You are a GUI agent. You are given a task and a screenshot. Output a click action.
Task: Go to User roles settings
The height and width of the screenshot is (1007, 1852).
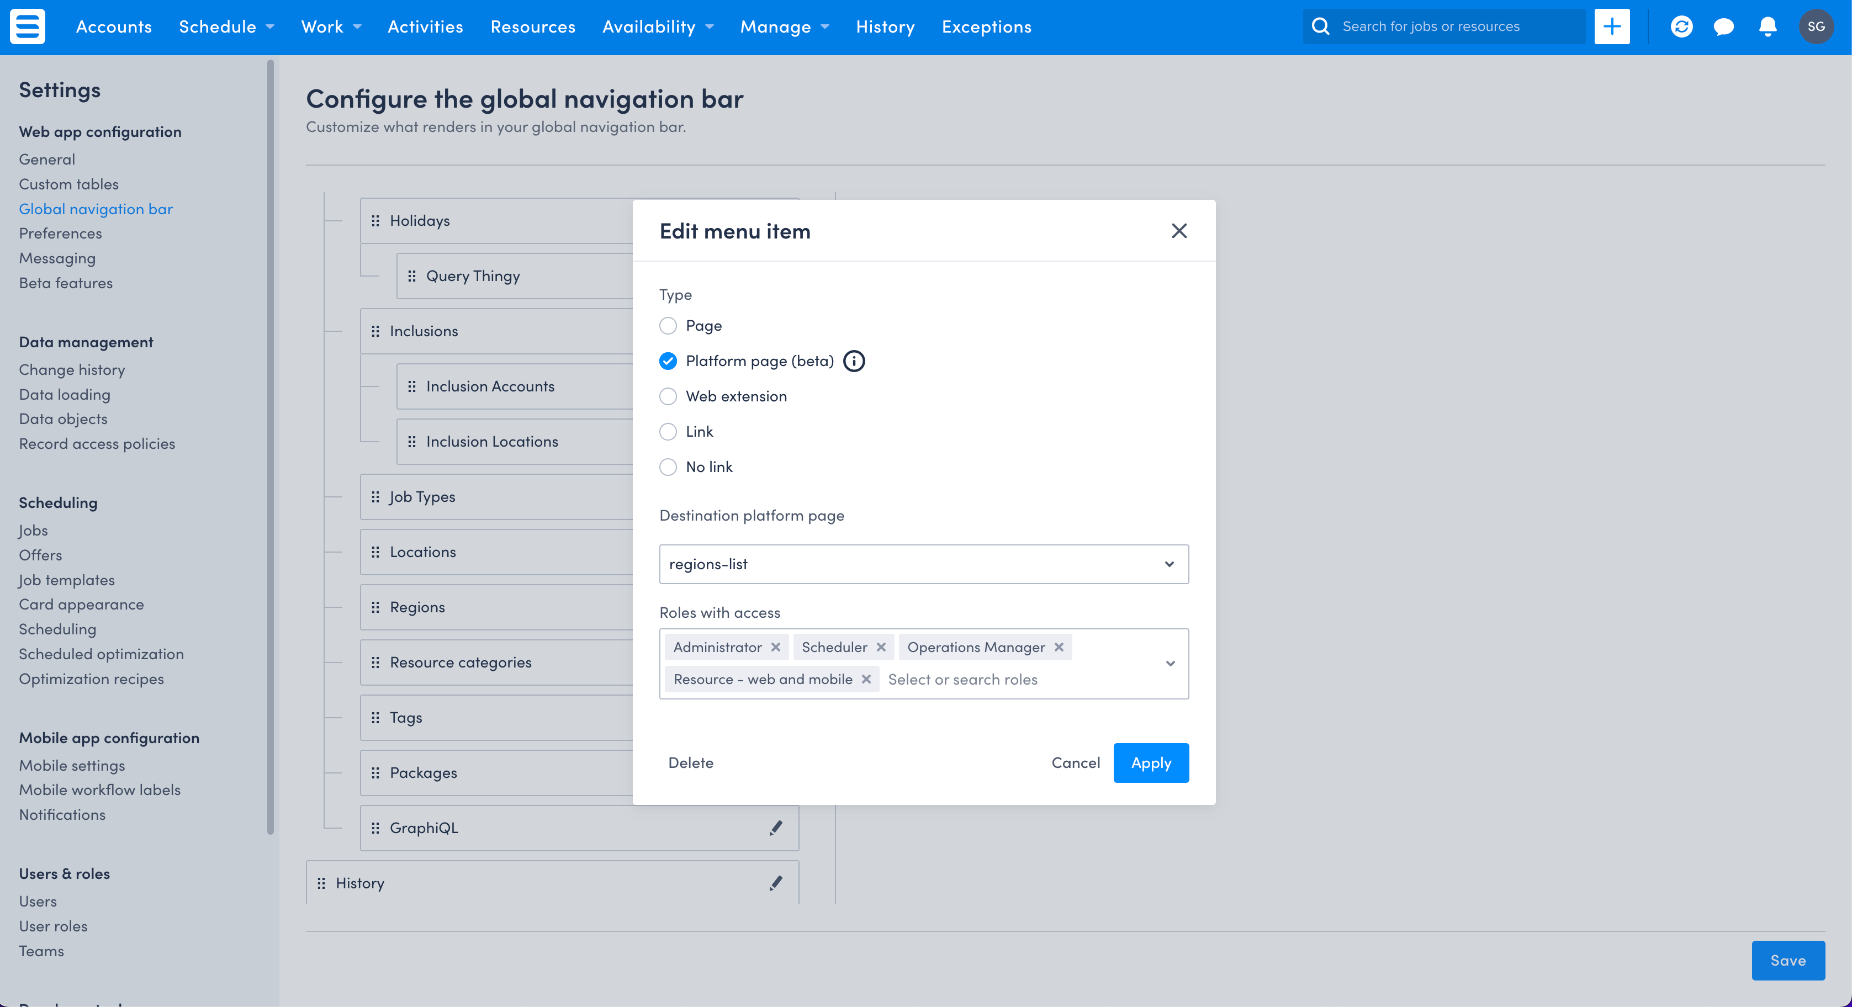coord(53,926)
